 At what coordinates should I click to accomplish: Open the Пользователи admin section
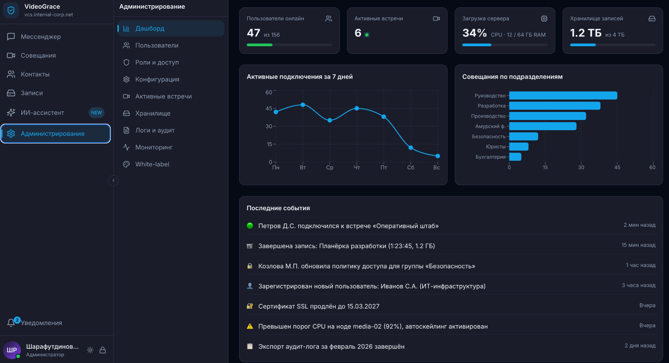point(171,45)
